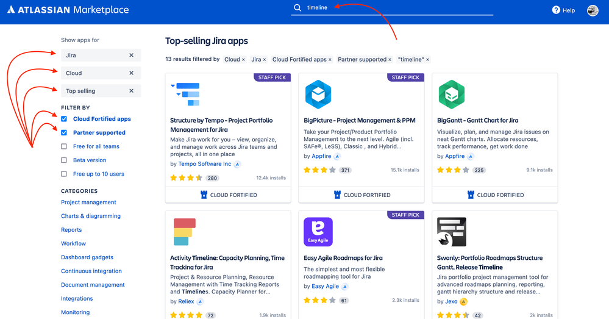Viewport: 609px width, 319px height.
Task: Click the Cloud Fortified badge on Structure card
Action: coord(229,195)
